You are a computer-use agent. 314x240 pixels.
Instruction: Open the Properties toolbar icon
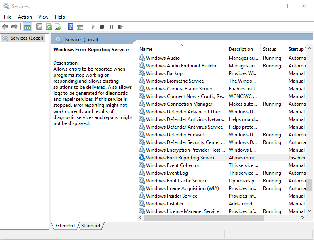[40, 27]
